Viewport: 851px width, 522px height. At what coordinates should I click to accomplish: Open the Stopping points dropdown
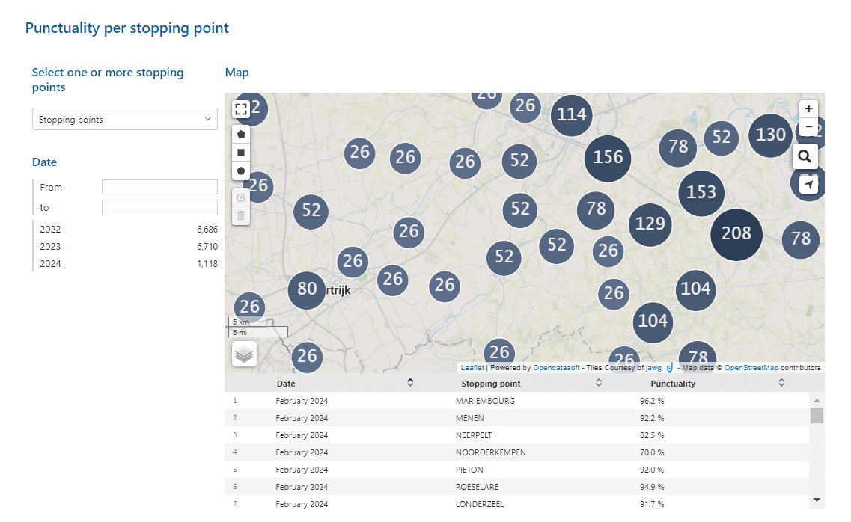[x=125, y=119]
